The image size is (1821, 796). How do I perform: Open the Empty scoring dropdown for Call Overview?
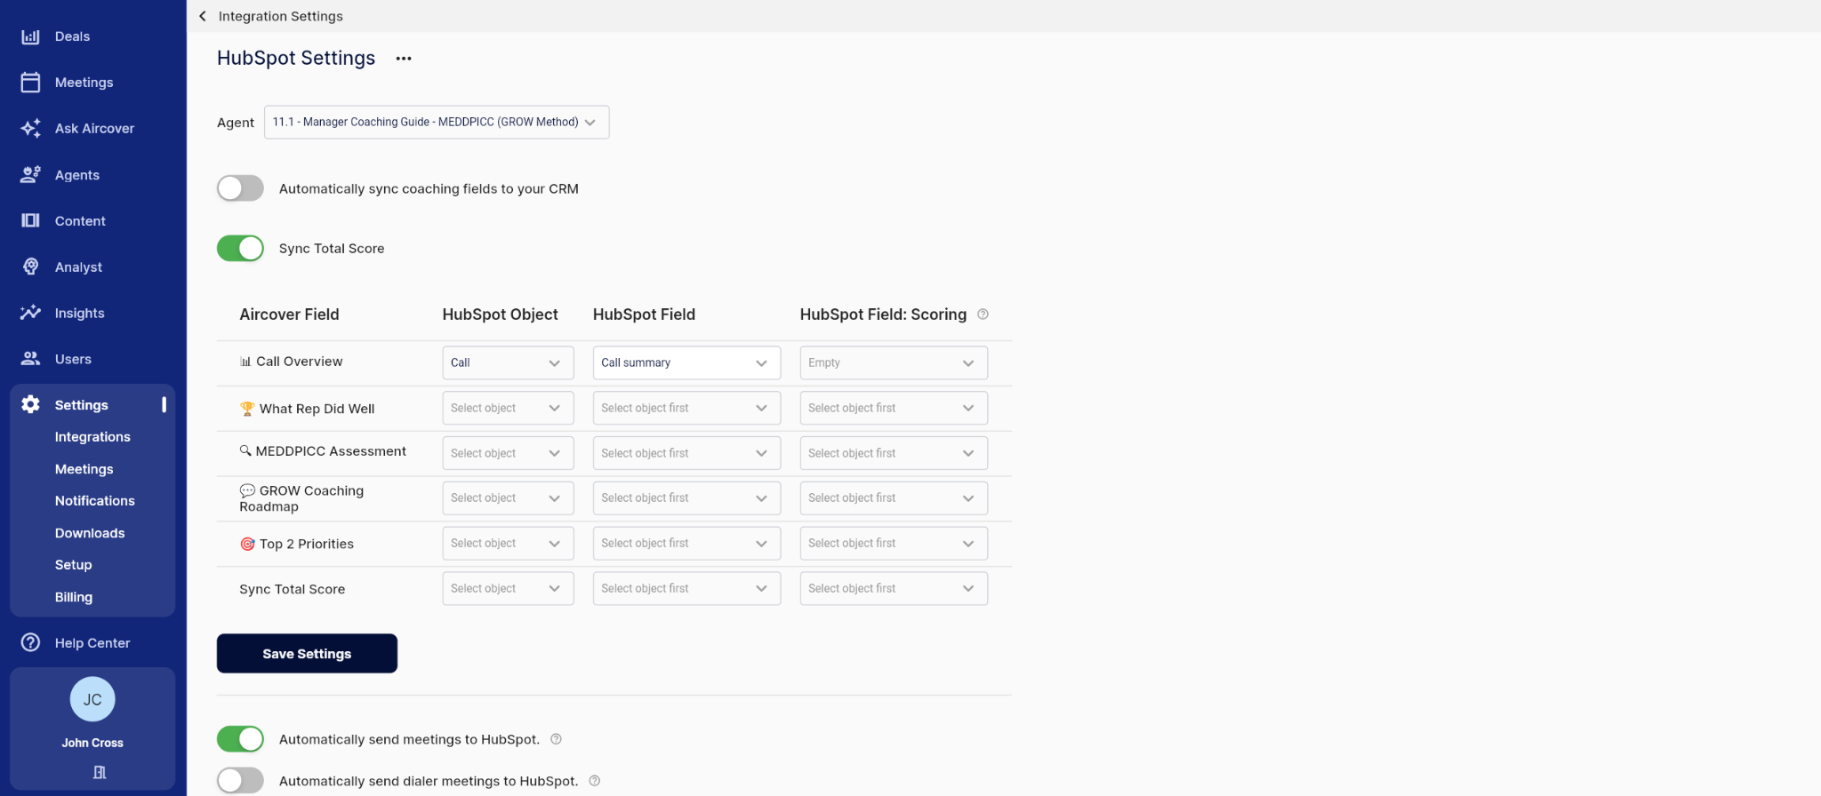894,362
